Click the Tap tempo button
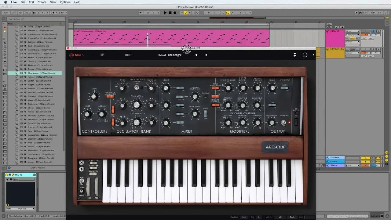This screenshot has width=391, height=220. point(20,13)
